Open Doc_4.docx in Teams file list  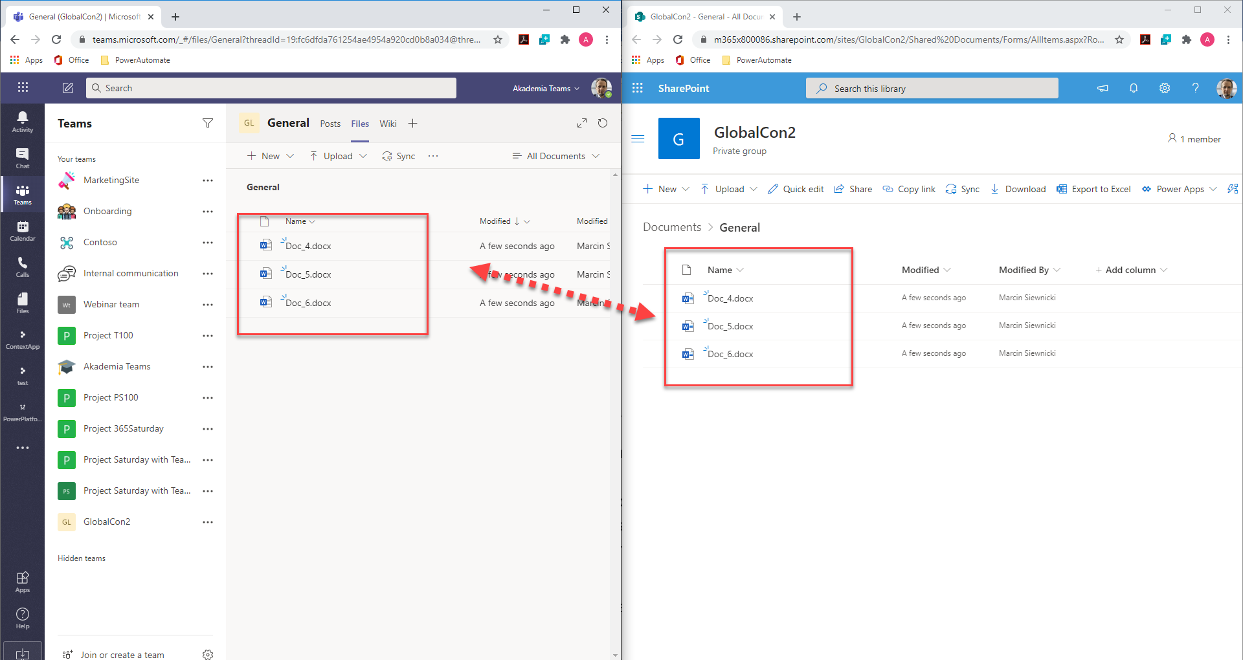coord(308,247)
